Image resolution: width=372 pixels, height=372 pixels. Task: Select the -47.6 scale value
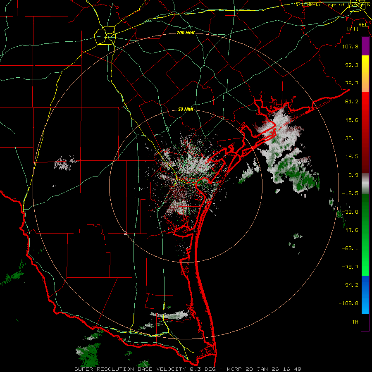tap(350, 230)
